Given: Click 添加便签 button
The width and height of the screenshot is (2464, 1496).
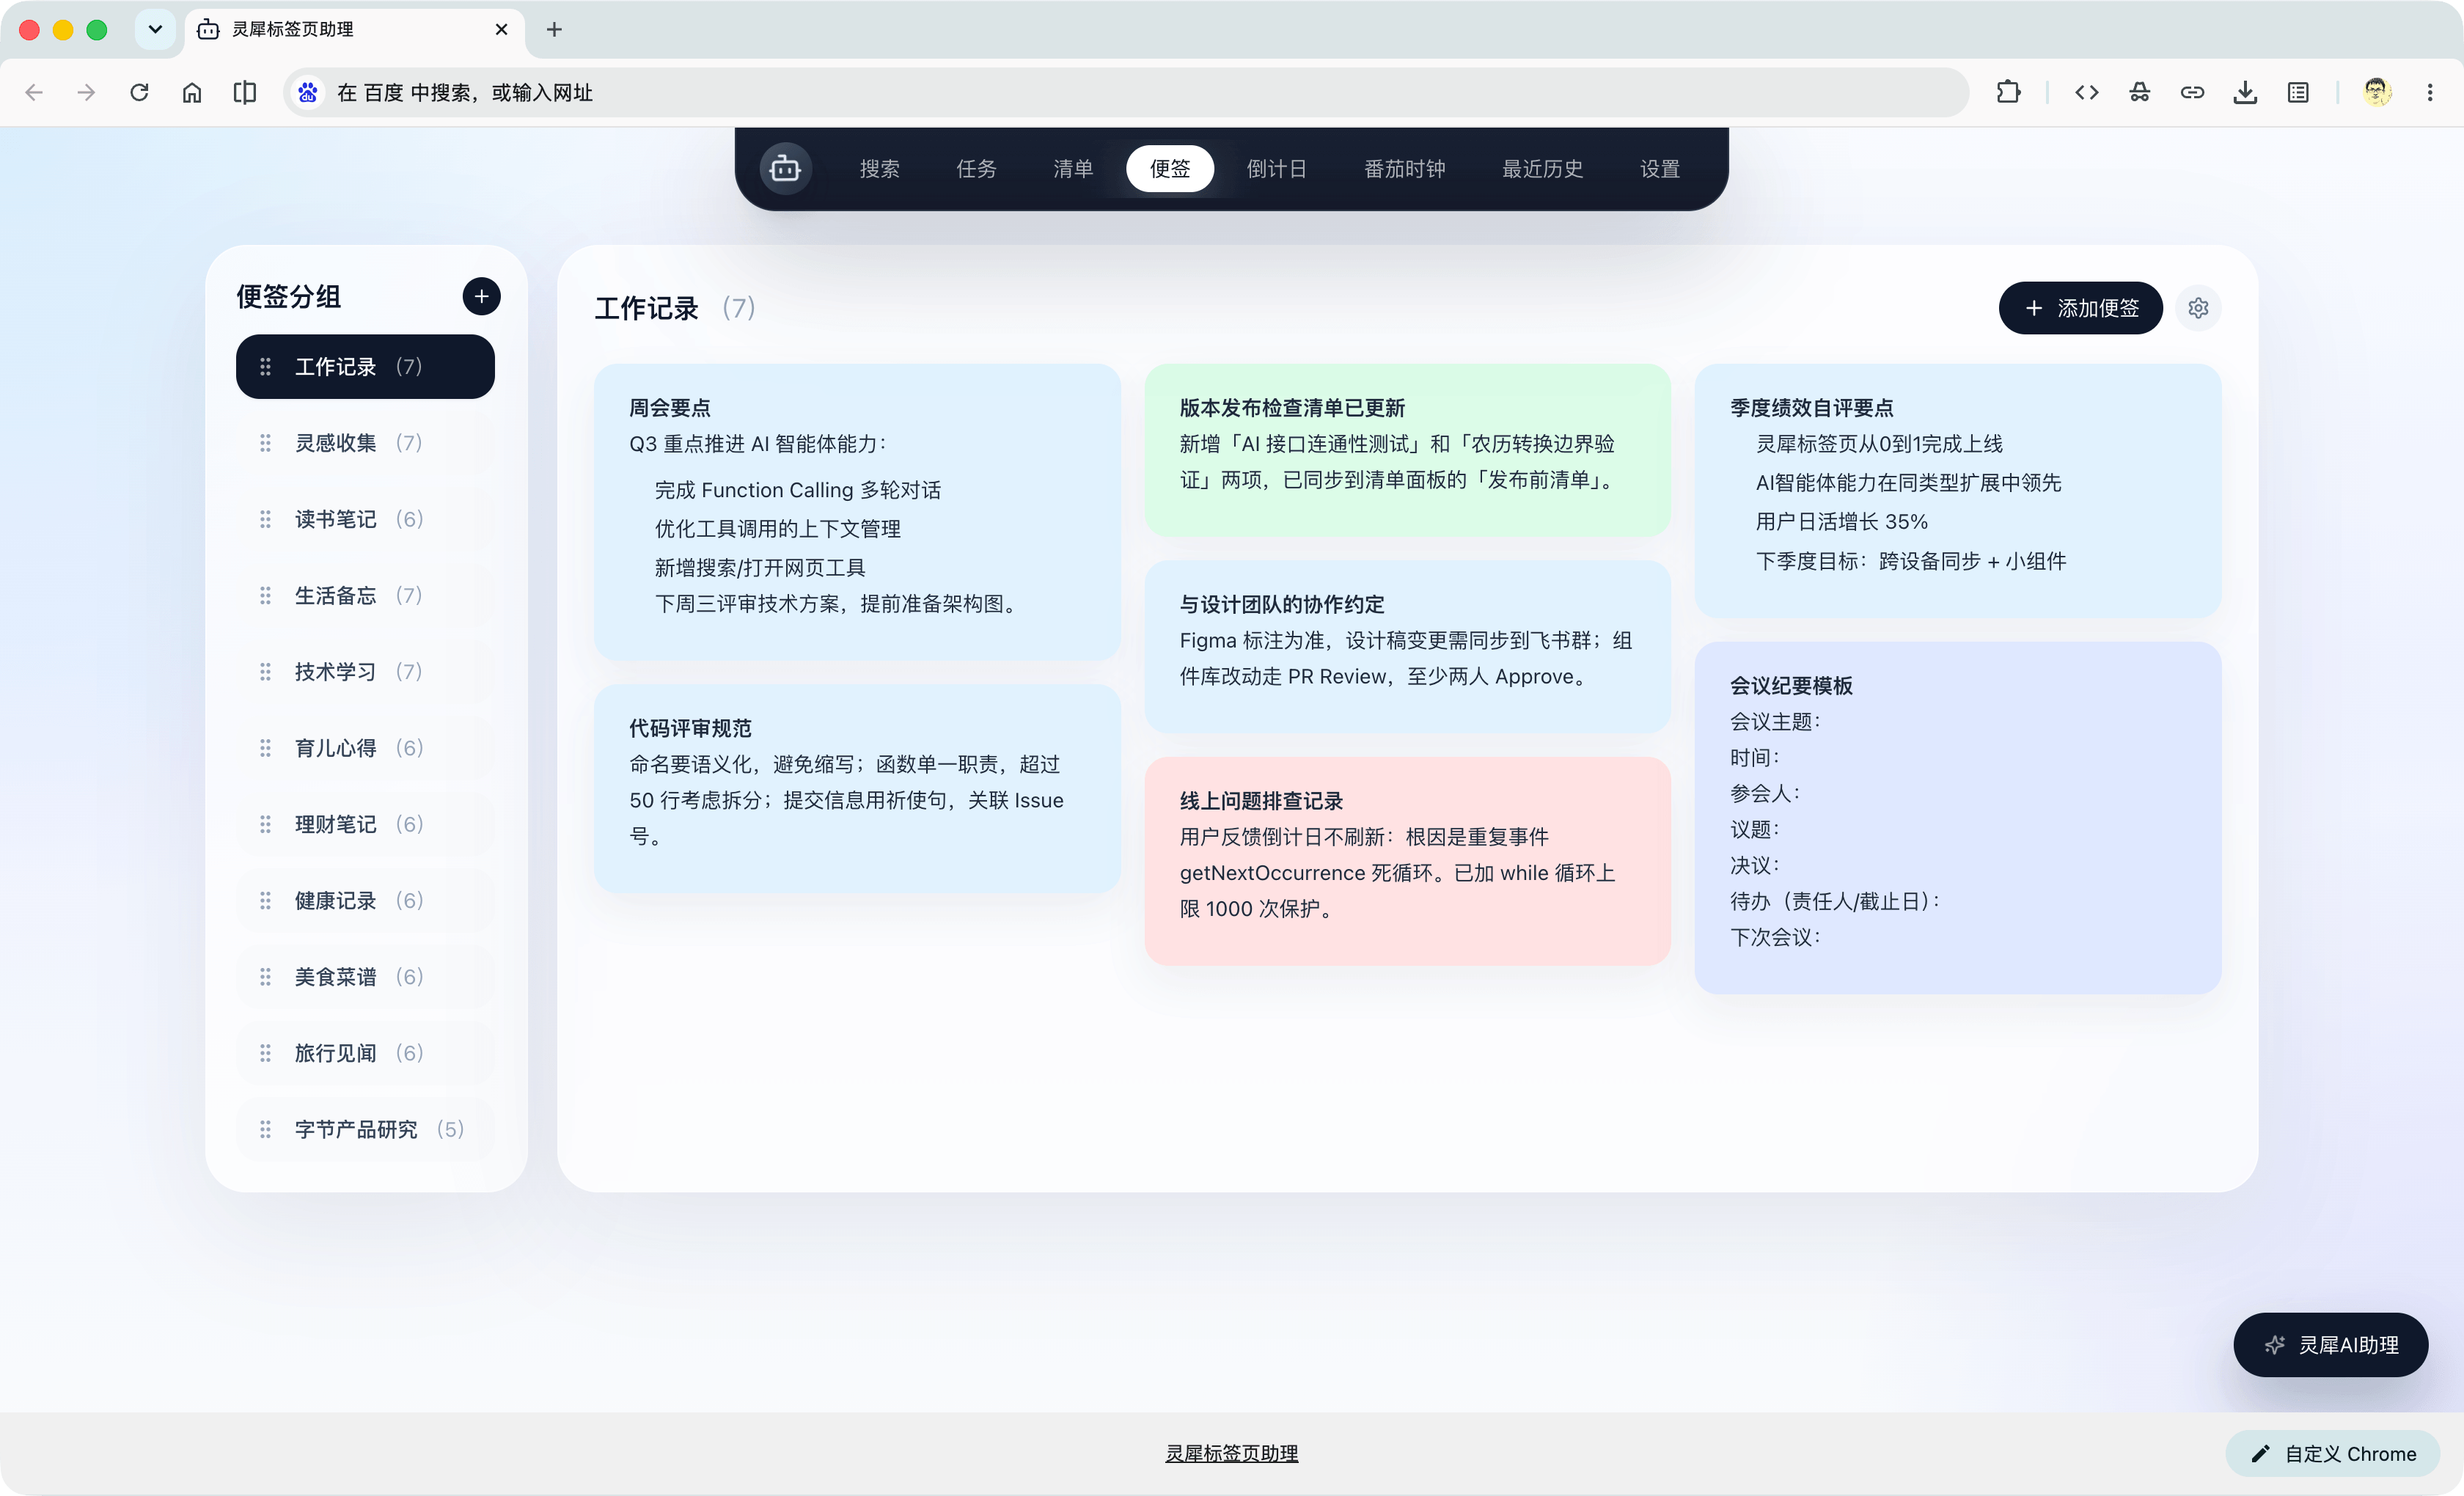Looking at the screenshot, I should pos(2080,308).
